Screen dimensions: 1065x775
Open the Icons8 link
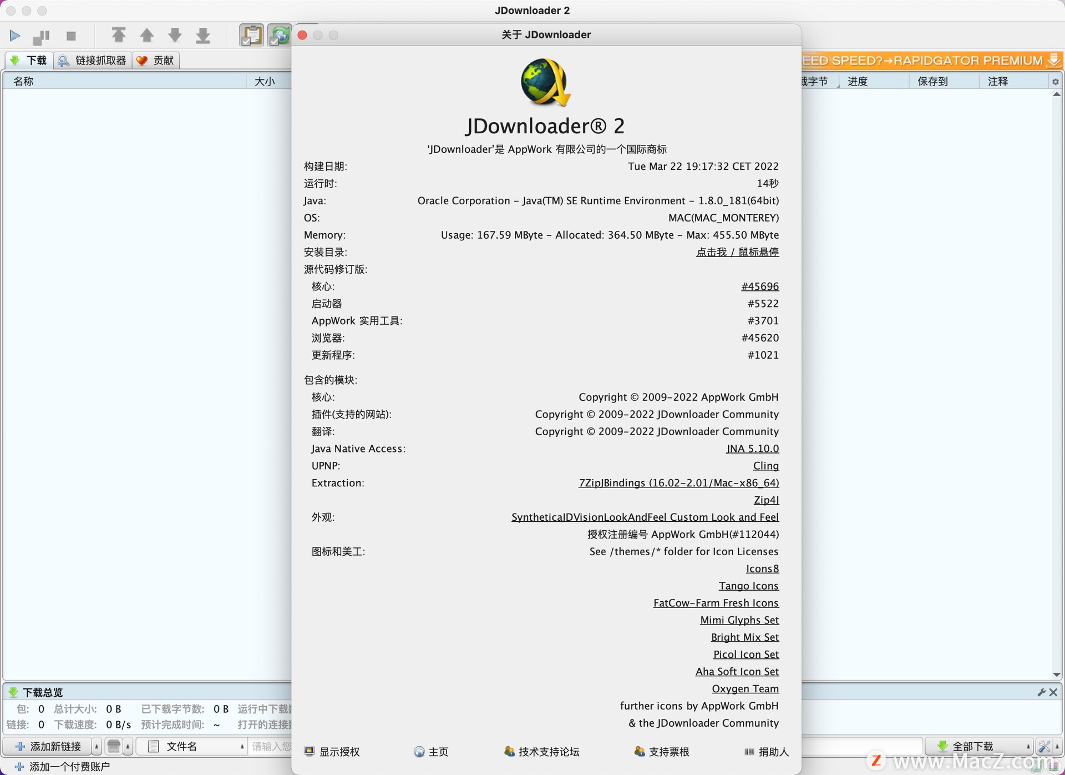point(762,568)
